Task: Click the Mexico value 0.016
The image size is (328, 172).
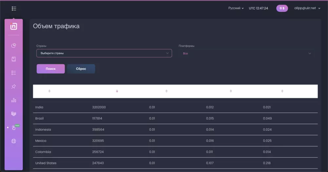Action: (210, 141)
